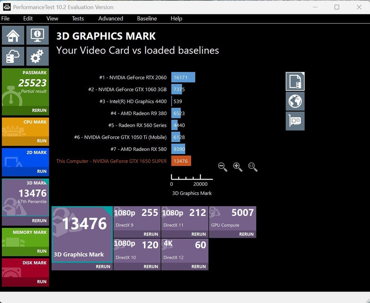370x303 pixels.
Task: Select the 2D Mark tile
Action: (x=25, y=158)
